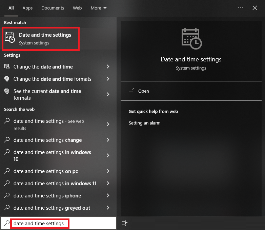Expand arrow for in windows 11 suggestion
Viewport: 265px width, 230px height.
[x=108, y=183]
